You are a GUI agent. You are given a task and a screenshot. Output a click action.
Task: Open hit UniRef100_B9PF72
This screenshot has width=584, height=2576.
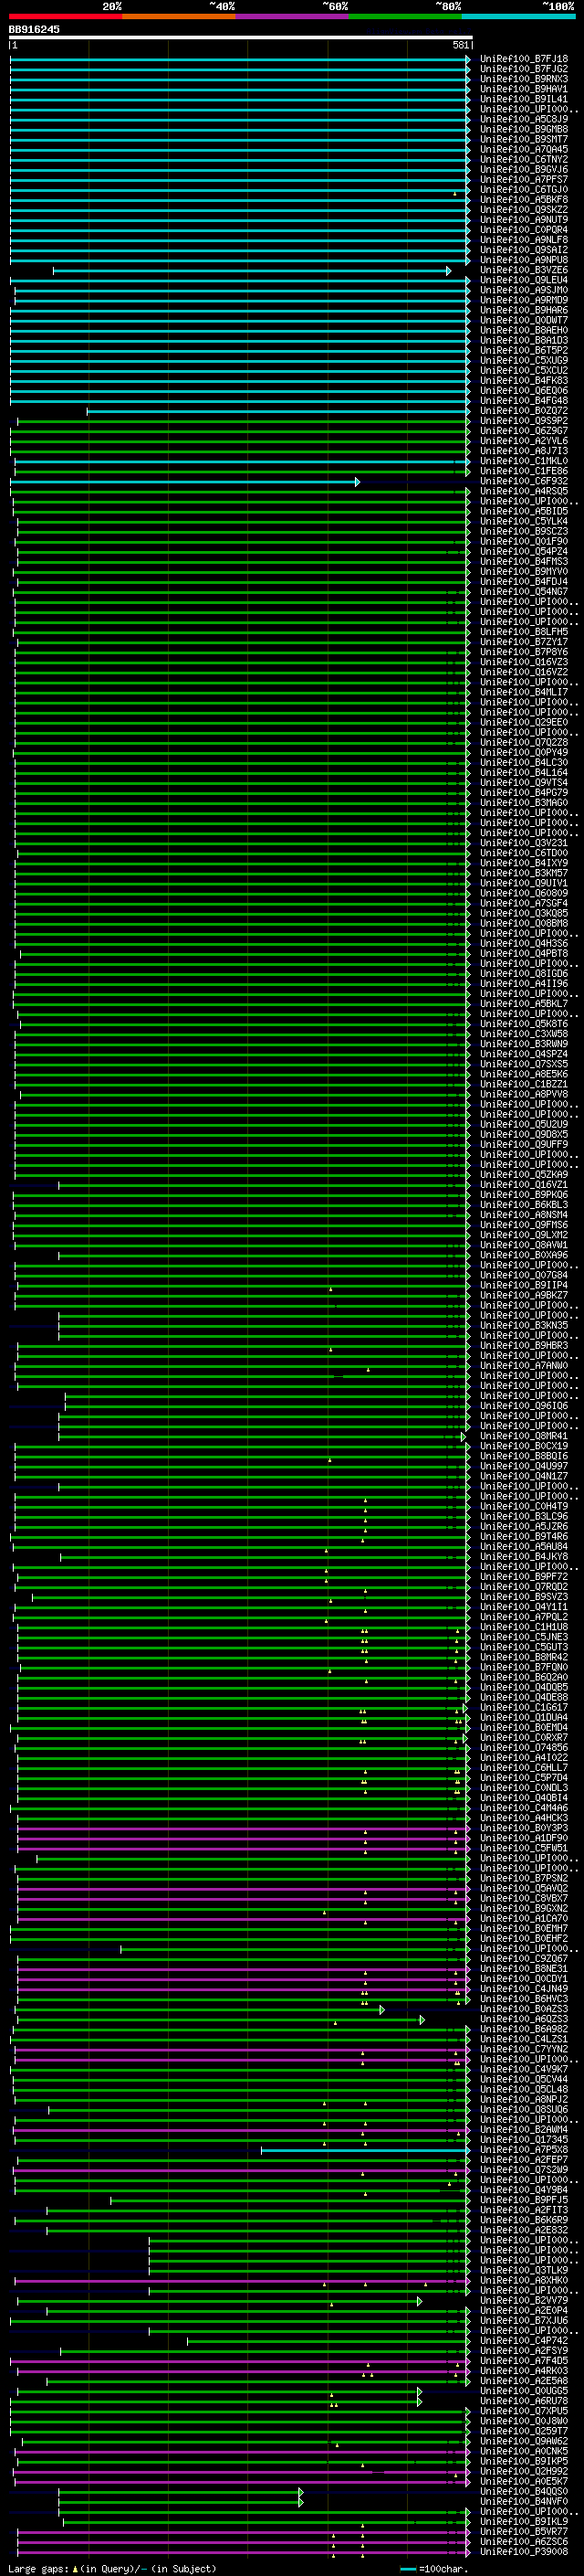point(523,1577)
